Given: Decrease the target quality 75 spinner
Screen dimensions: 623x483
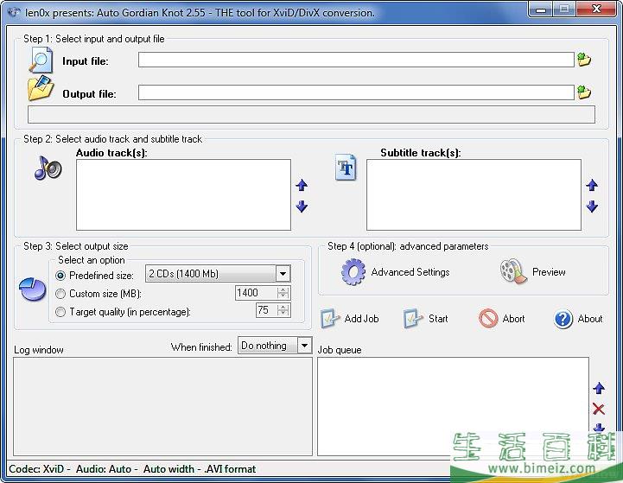Looking at the screenshot, I should pos(283,314).
